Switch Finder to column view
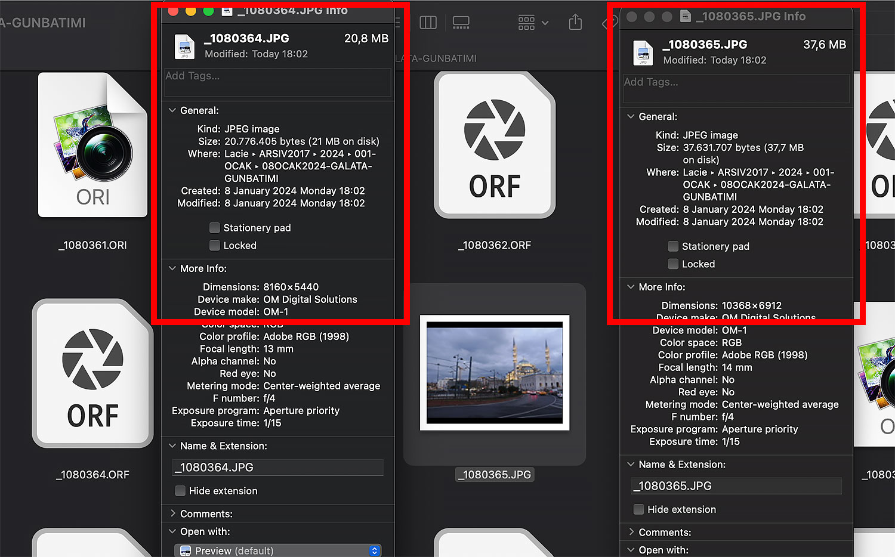This screenshot has width=895, height=557. [x=428, y=23]
